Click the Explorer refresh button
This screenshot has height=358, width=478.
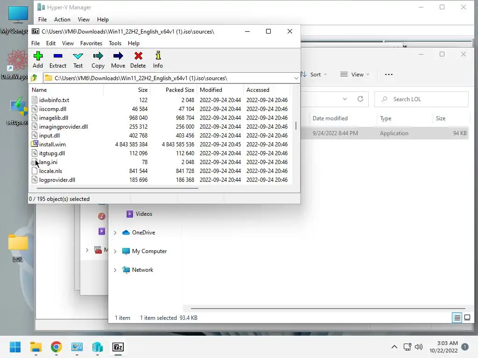(360, 99)
